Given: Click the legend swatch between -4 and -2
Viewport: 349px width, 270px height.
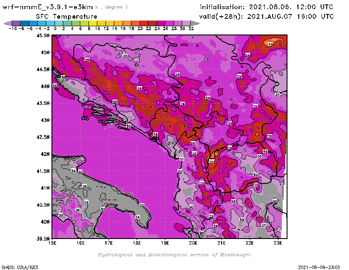Looking at the screenshot, I should 42,23.
